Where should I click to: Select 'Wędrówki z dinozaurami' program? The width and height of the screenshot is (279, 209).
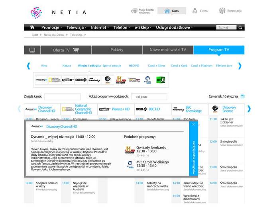(x=191, y=197)
